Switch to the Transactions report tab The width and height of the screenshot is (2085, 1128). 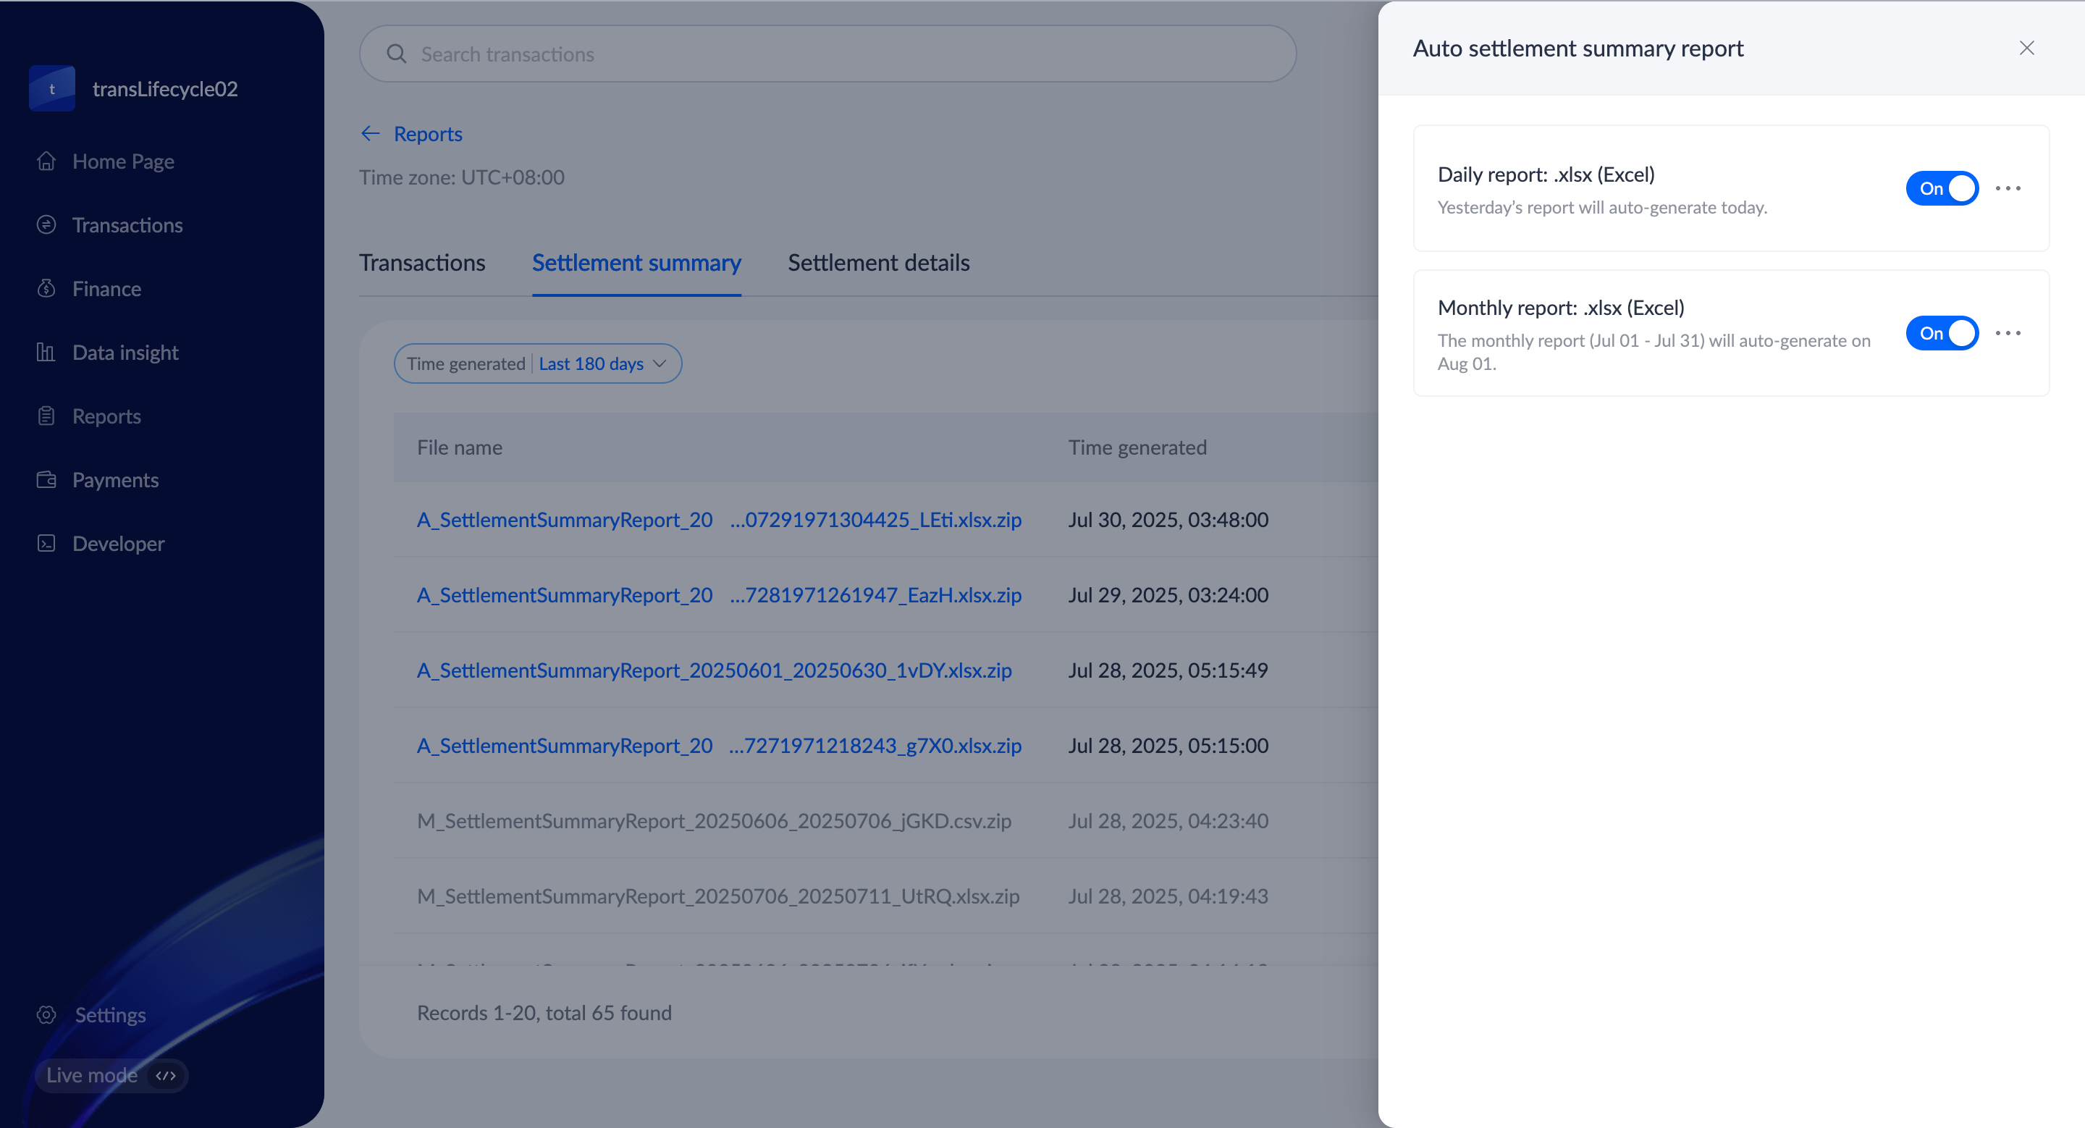421,263
